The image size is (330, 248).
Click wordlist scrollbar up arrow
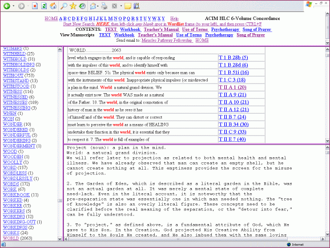tap(60, 50)
